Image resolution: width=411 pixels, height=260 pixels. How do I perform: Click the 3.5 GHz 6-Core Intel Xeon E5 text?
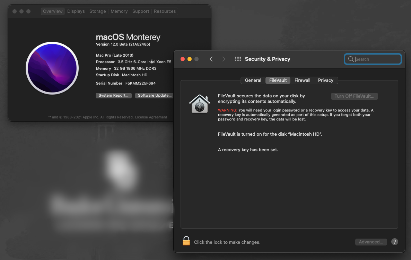click(x=145, y=62)
